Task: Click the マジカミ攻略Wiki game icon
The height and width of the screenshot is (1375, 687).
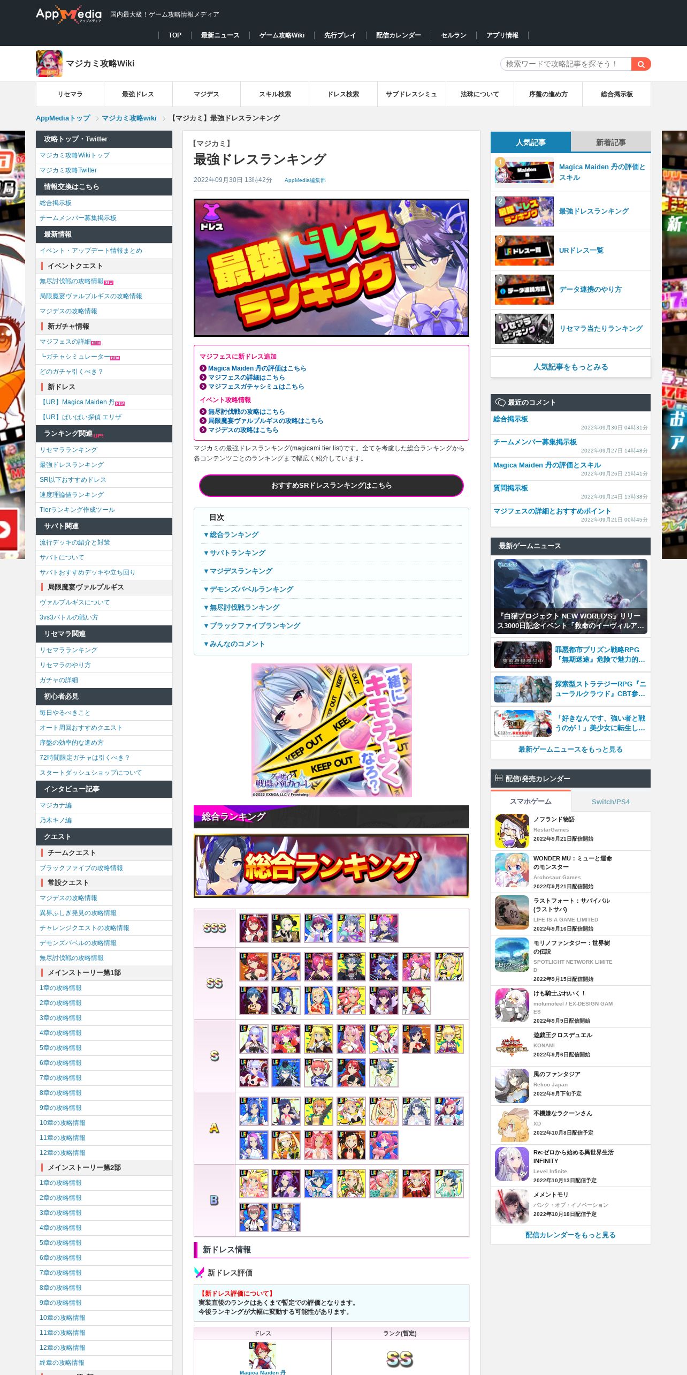Action: coord(49,64)
